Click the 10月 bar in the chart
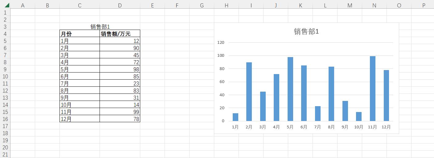 coord(359,116)
